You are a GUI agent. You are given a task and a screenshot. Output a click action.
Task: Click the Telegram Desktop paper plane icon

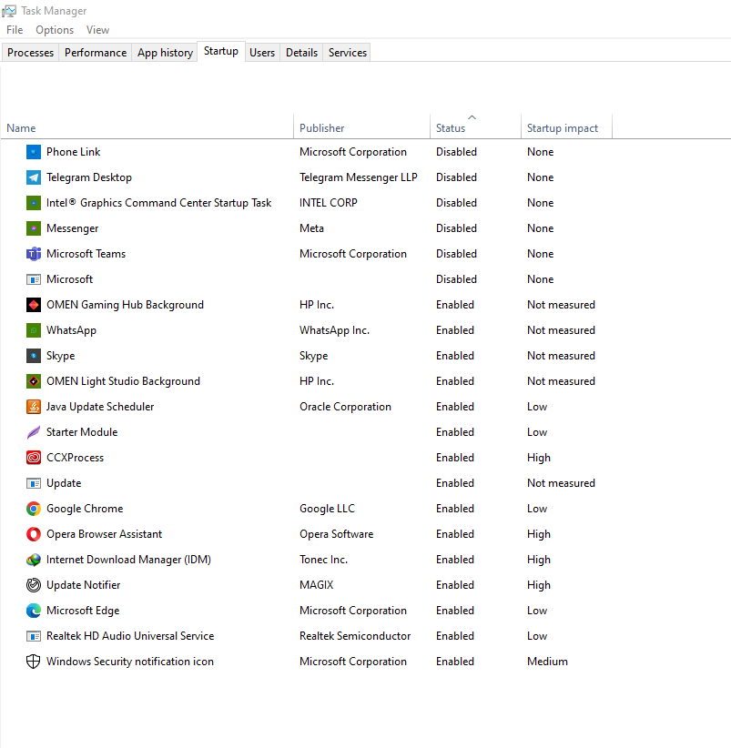(x=34, y=177)
